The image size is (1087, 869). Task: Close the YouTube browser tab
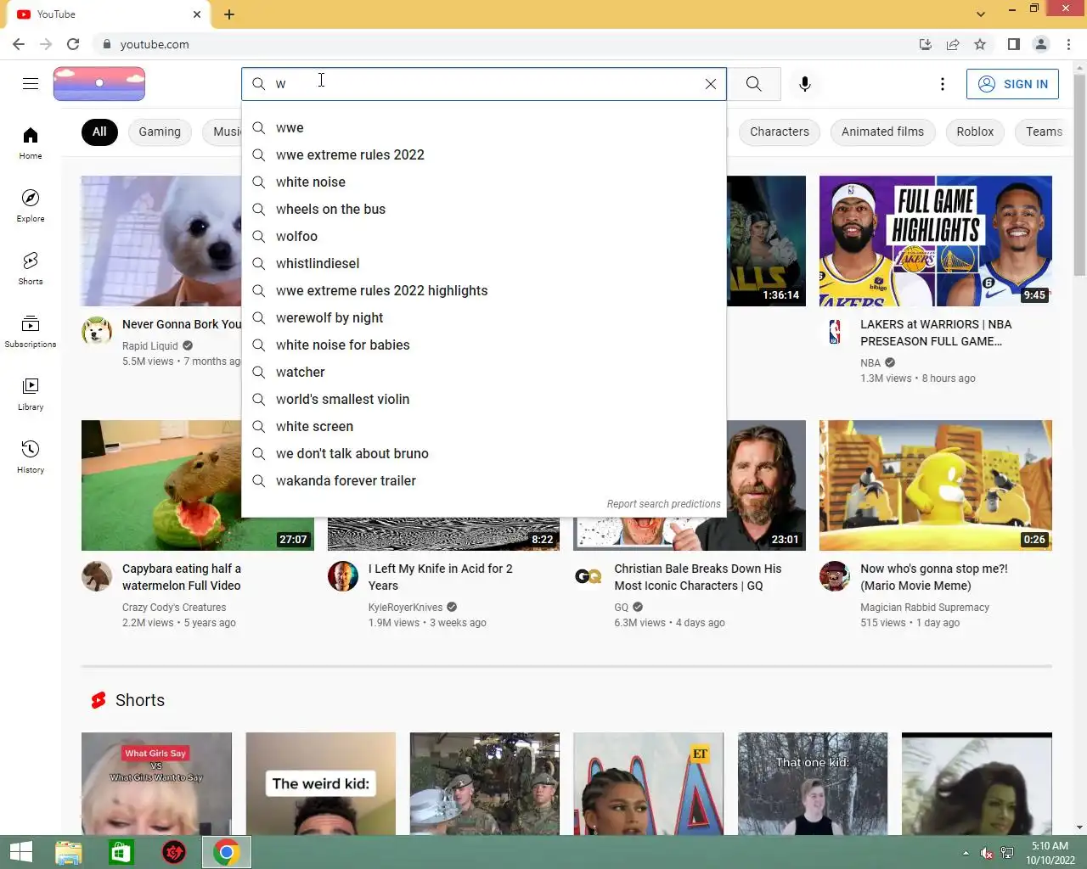[x=197, y=14]
